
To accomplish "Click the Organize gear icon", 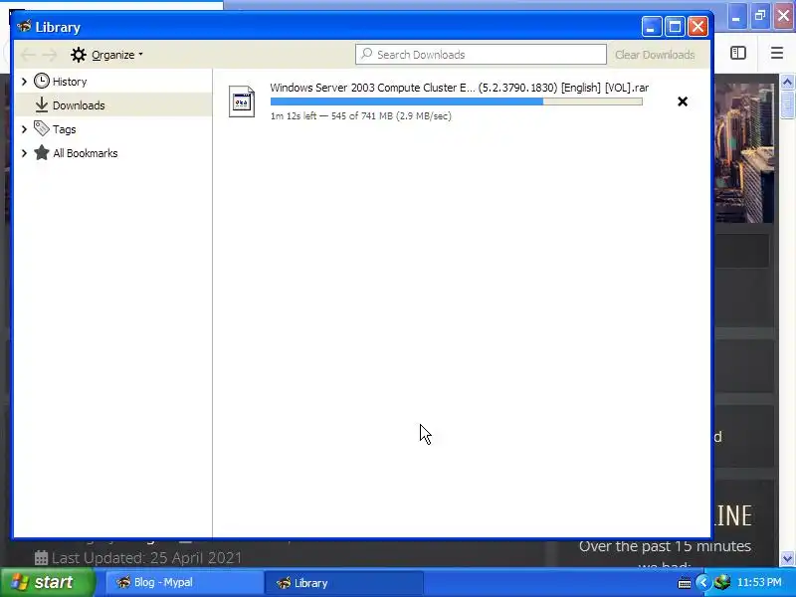I will pos(79,55).
